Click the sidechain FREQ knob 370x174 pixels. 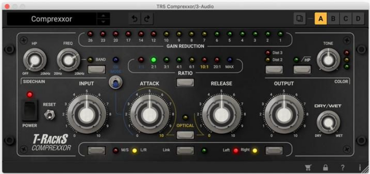pyautogui.click(x=68, y=60)
